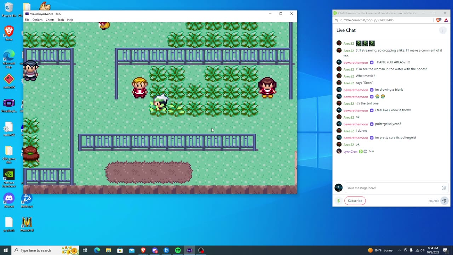Maximize the VisualBoyAdvance window

[x=281, y=14]
